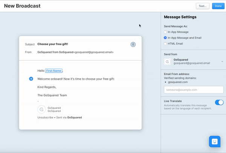Toggle the Live Translate switch
Viewport: 226px width, 153px height.
(x=219, y=102)
